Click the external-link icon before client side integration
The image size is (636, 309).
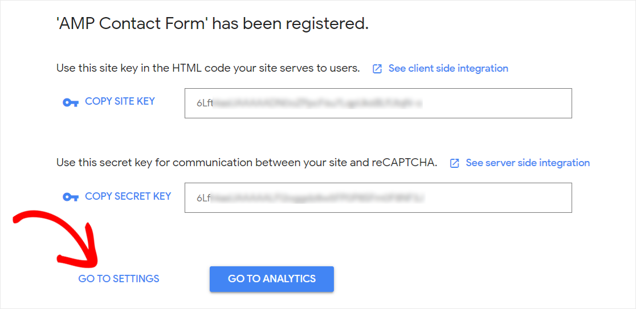point(377,69)
